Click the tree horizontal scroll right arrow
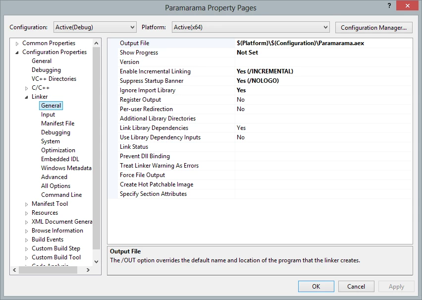This screenshot has width=422, height=300. [88, 270]
